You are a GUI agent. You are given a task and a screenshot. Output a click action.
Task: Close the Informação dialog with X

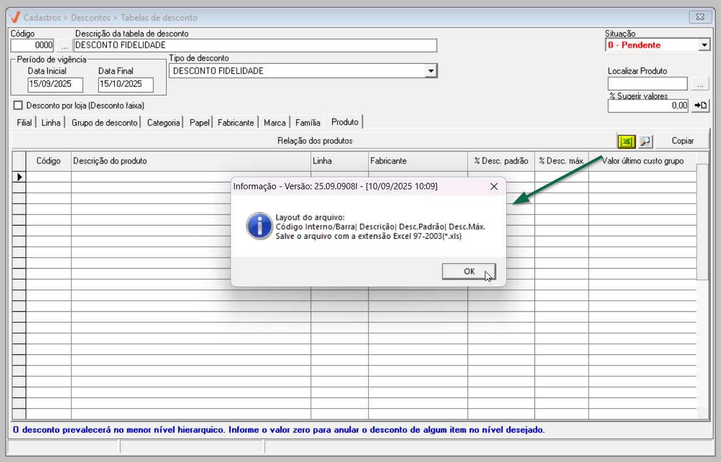[x=494, y=186]
